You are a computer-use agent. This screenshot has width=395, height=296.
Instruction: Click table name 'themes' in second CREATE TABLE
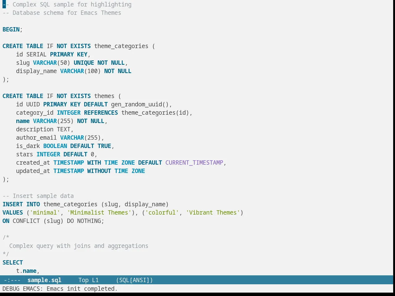point(104,96)
